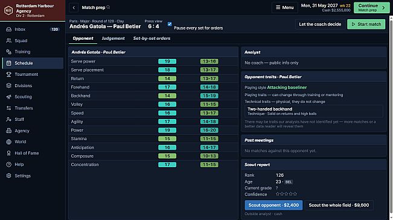Switch to the Opponent tab
393x220 pixels.
(83, 38)
